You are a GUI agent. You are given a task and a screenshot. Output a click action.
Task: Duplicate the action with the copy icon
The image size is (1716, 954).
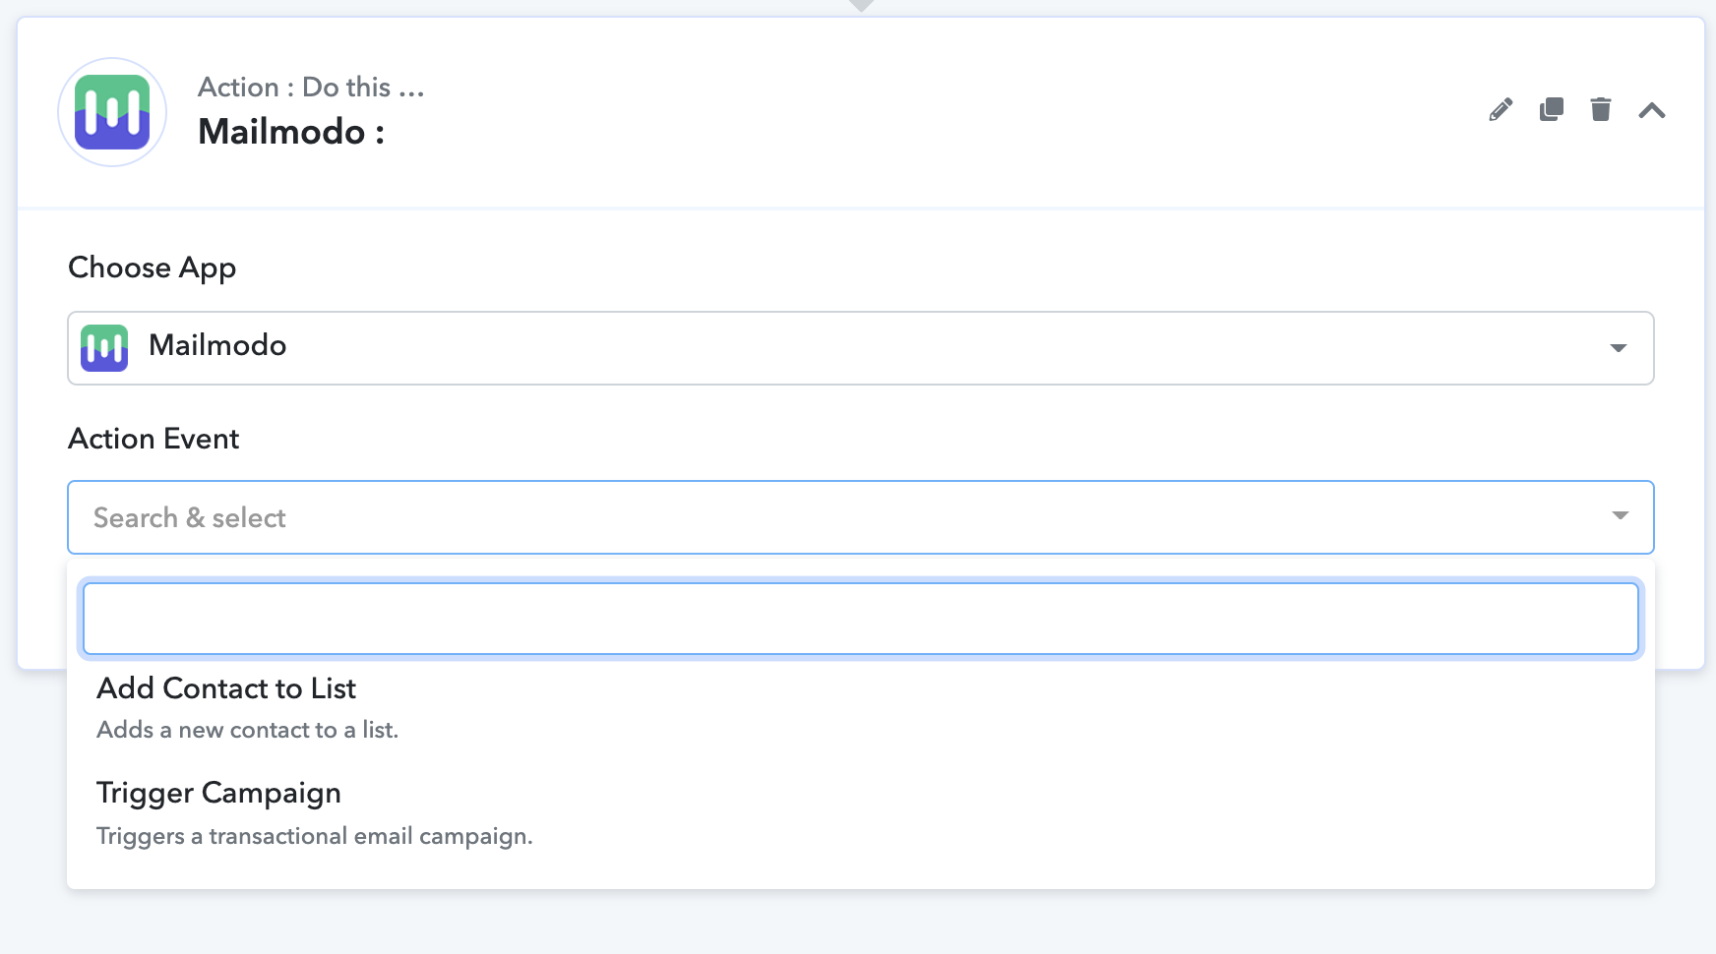coord(1552,109)
